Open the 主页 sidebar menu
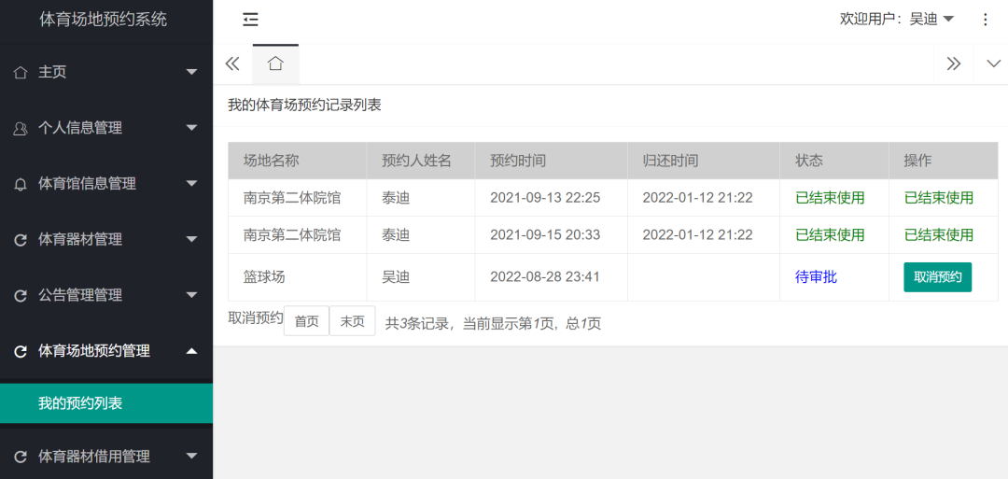 (106, 72)
